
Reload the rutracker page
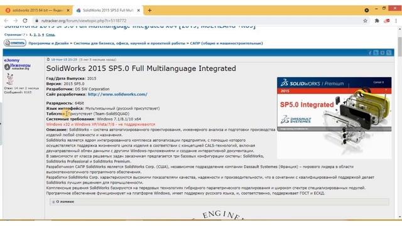(x=25, y=21)
